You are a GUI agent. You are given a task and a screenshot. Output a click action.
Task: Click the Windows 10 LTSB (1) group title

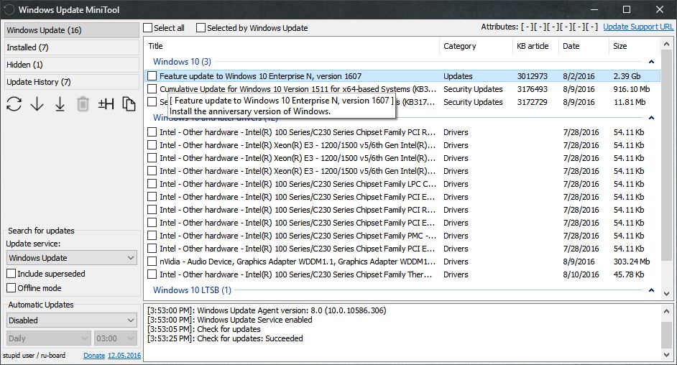coord(192,290)
